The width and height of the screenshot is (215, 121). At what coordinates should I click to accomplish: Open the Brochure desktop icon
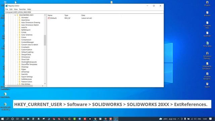point(207,14)
